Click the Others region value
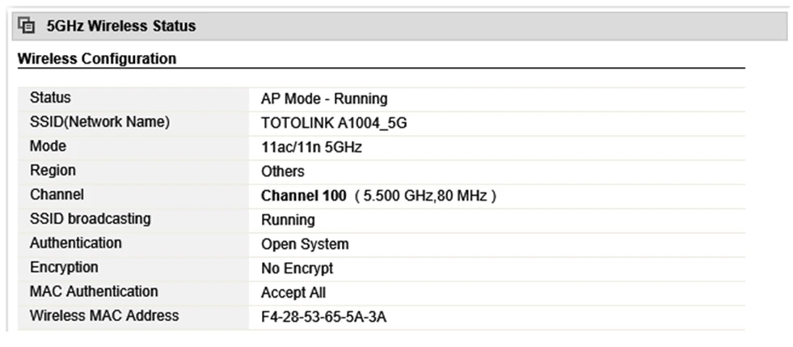Screen dimensions: 793x347 click(283, 171)
